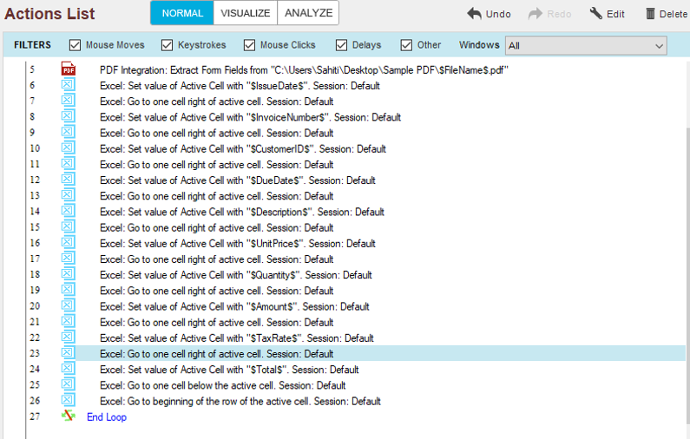The width and height of the screenshot is (690, 439).
Task: Click the Excel icon on line 20
Action: pyautogui.click(x=68, y=305)
